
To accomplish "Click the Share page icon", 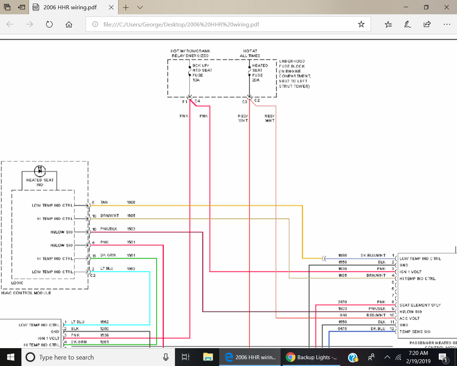I will pos(427,24).
